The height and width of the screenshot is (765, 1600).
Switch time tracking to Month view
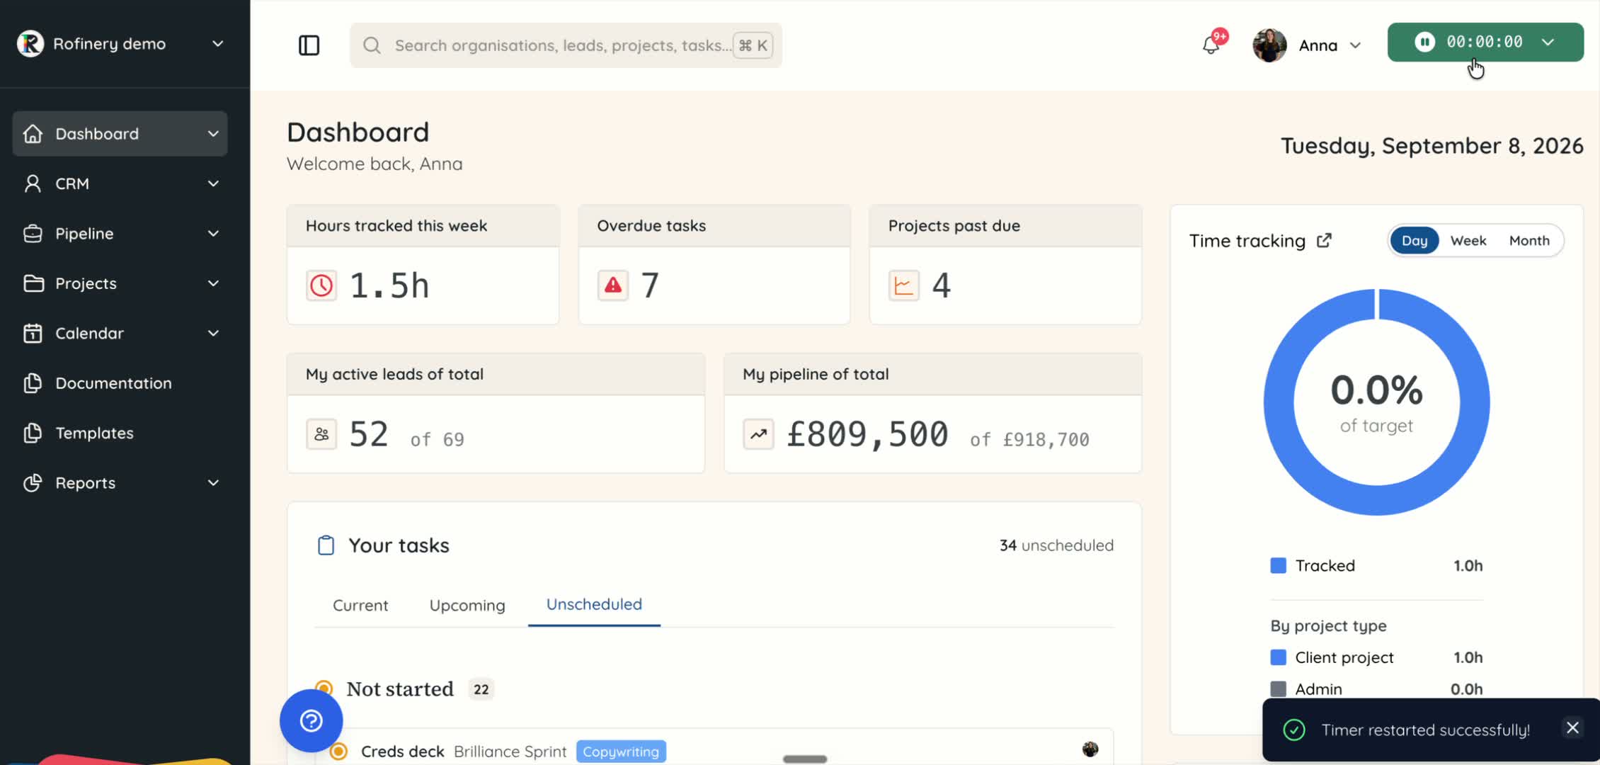1529,241
